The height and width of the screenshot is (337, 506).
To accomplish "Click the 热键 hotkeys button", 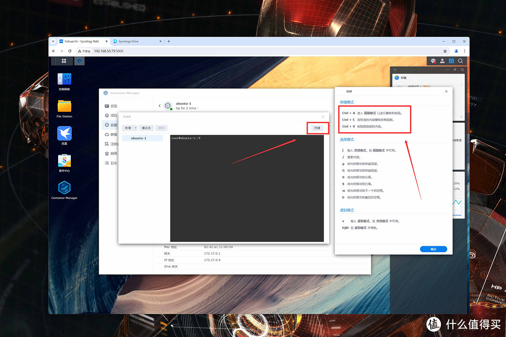I will [x=317, y=128].
